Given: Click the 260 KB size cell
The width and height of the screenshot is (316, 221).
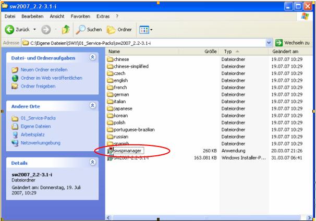Looking at the screenshot, I should [x=210, y=151].
